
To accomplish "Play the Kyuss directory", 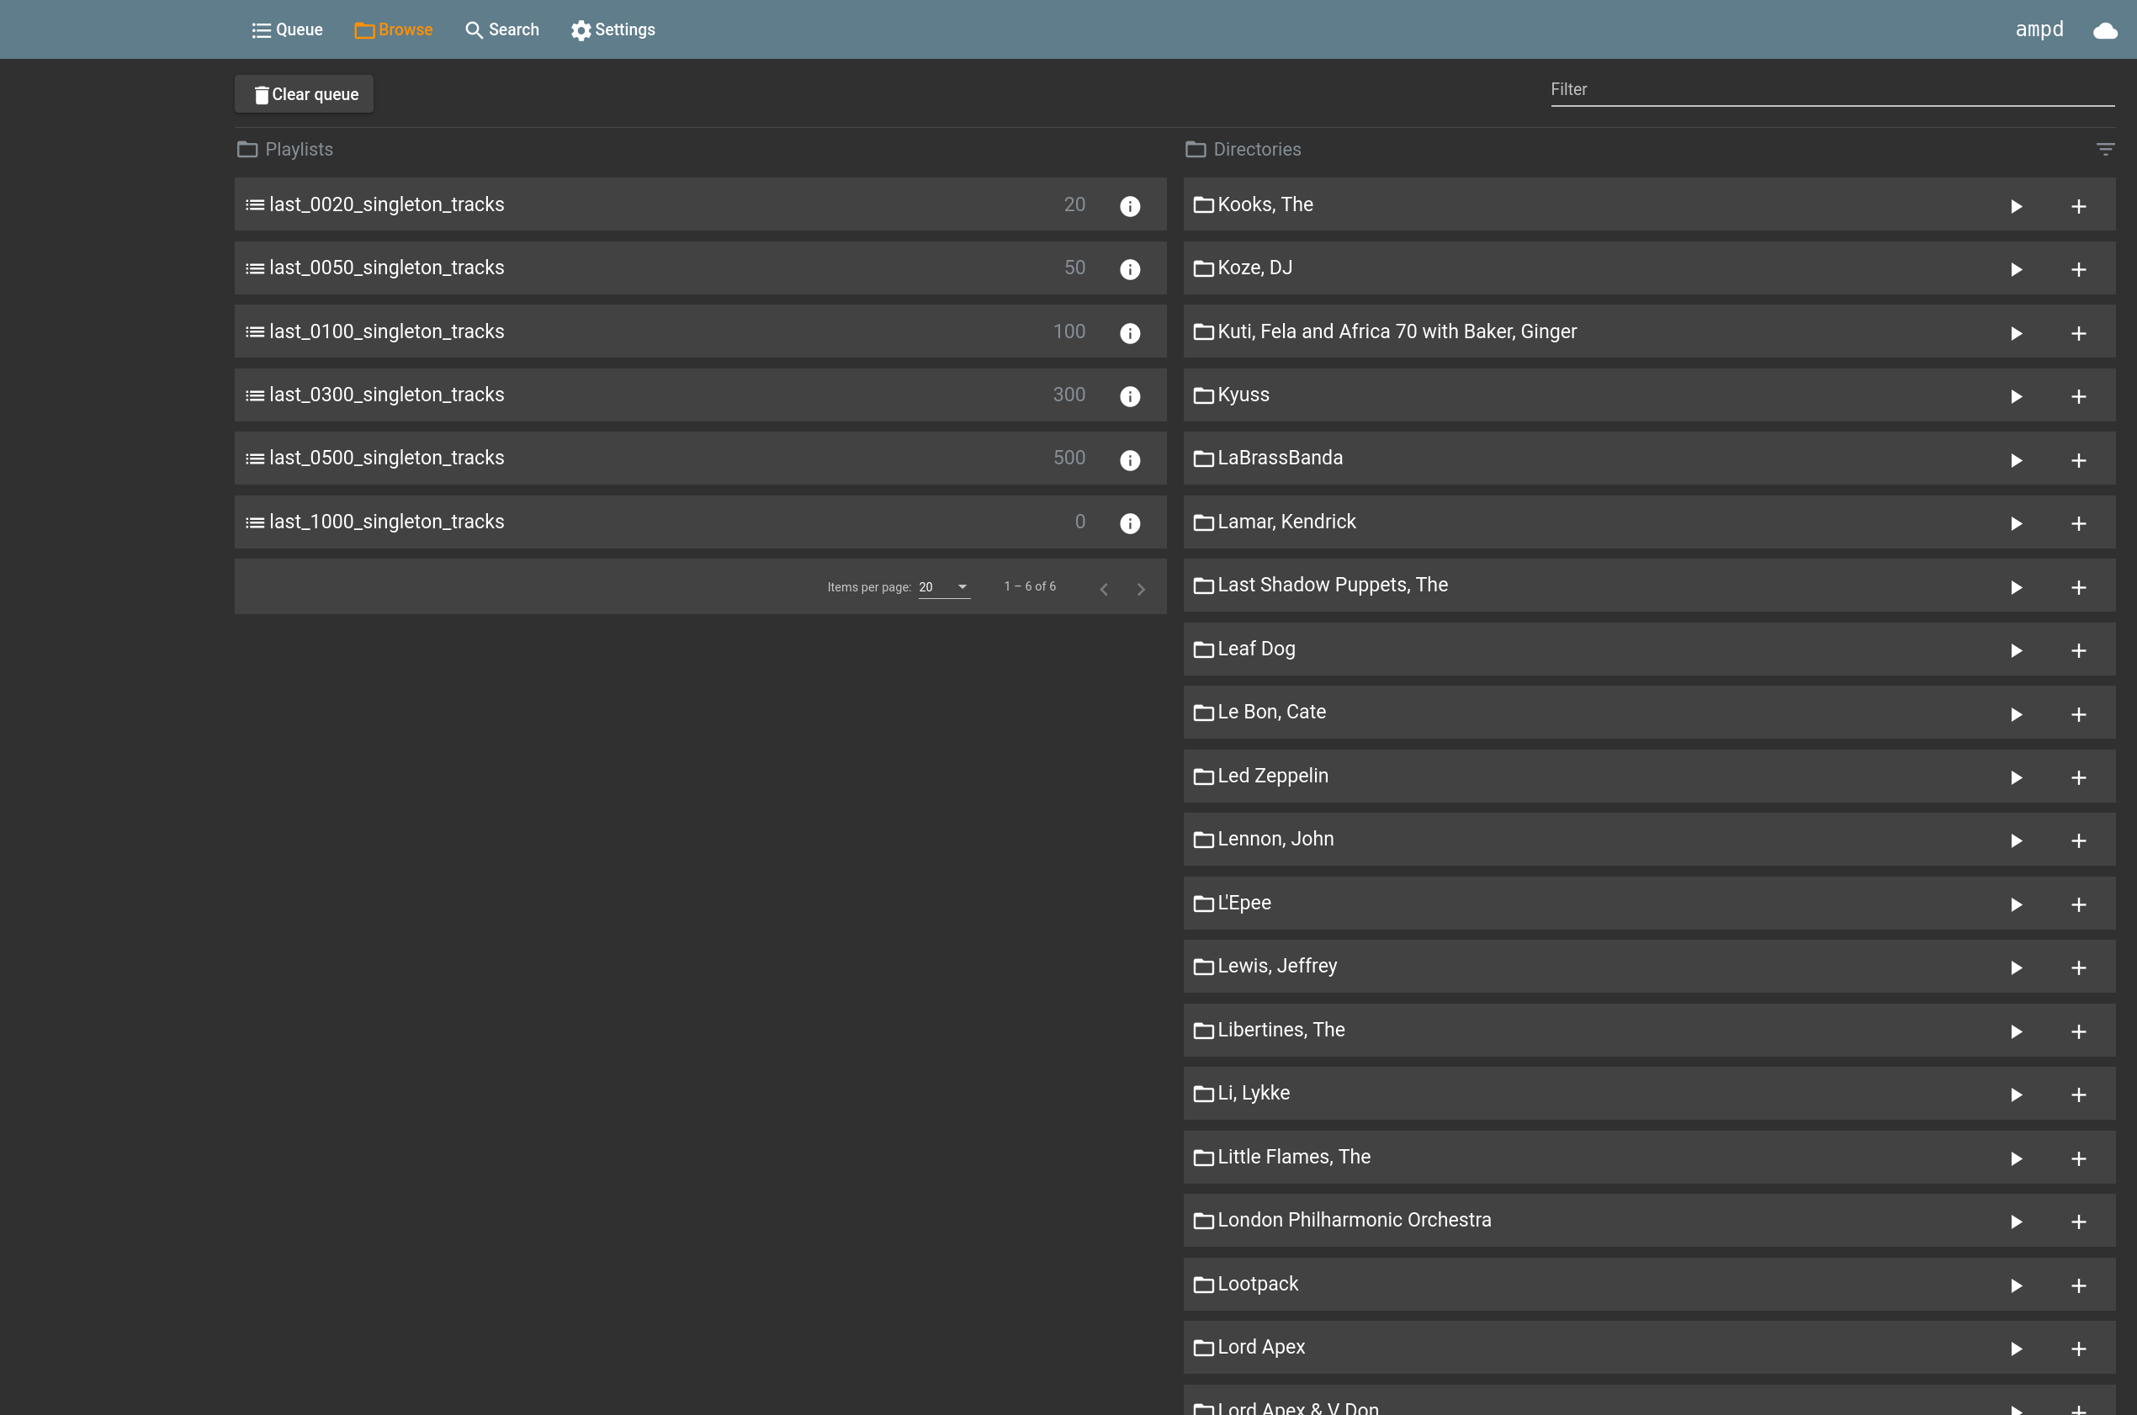I will click(2016, 396).
